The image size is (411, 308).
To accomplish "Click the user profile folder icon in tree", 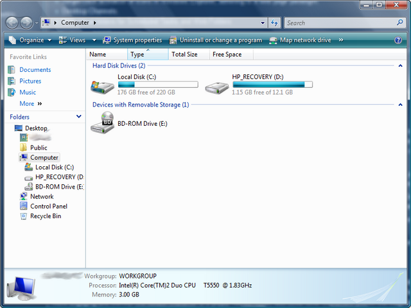I will point(24,137).
